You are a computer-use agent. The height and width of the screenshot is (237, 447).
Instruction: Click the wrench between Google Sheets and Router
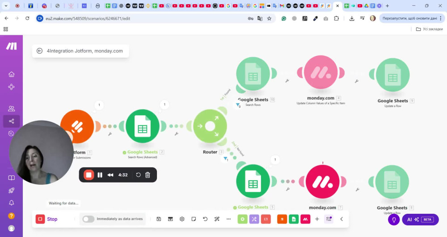point(177,134)
